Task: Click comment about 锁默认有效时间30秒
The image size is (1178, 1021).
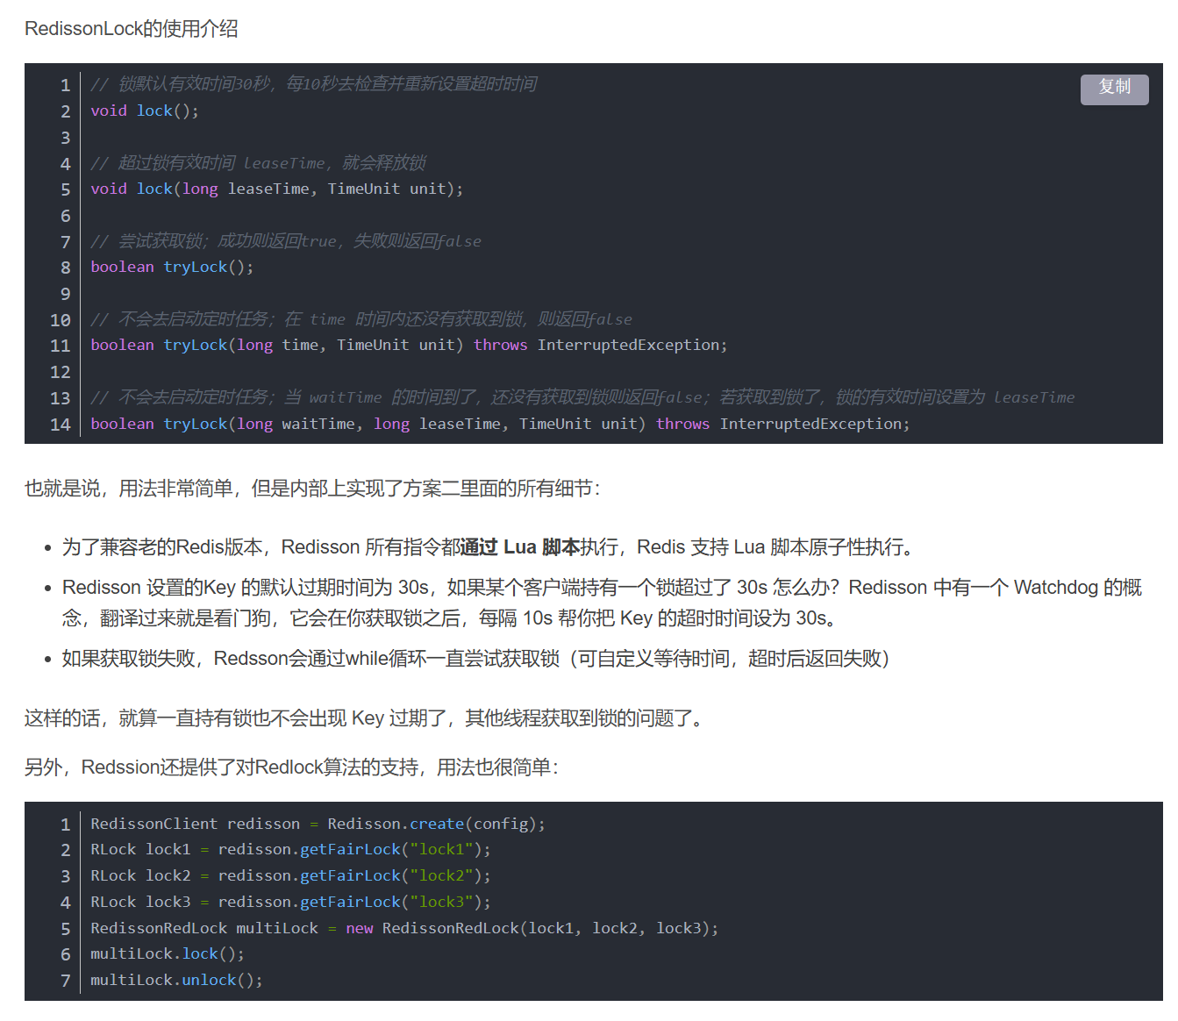Action: (x=314, y=84)
